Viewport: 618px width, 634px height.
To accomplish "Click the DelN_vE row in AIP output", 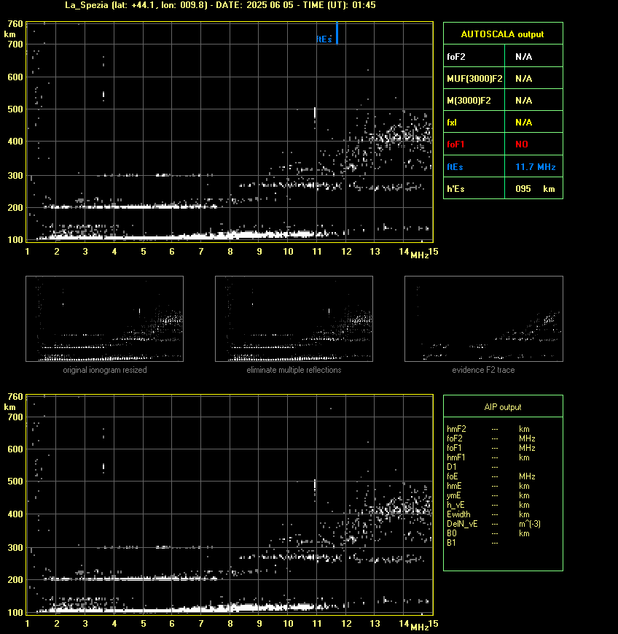I will 493,524.
